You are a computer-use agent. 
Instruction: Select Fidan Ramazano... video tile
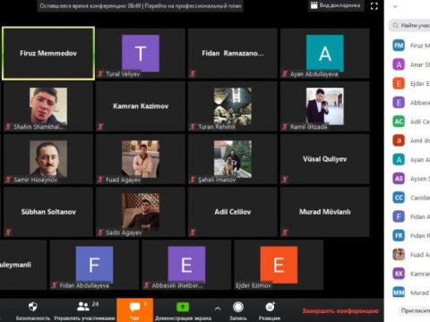(233, 54)
